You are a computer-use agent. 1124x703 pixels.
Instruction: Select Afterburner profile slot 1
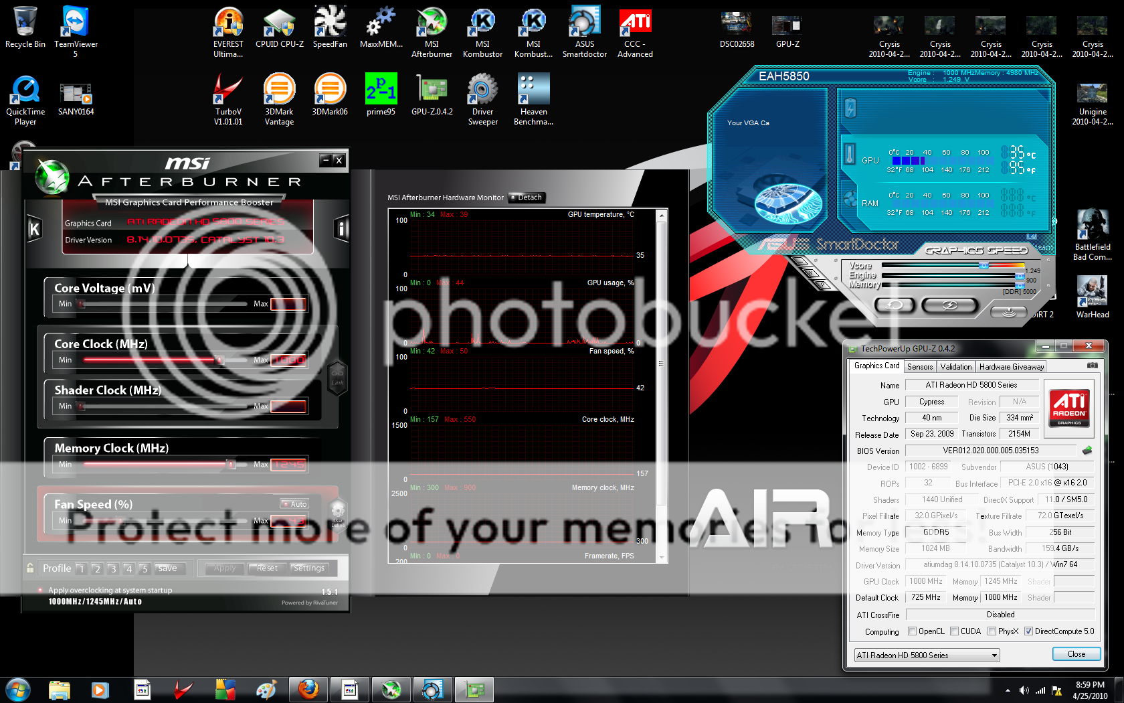tap(81, 568)
